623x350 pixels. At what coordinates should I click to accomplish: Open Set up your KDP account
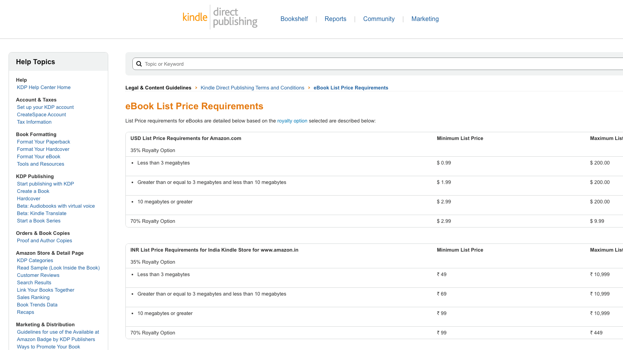tap(45, 107)
